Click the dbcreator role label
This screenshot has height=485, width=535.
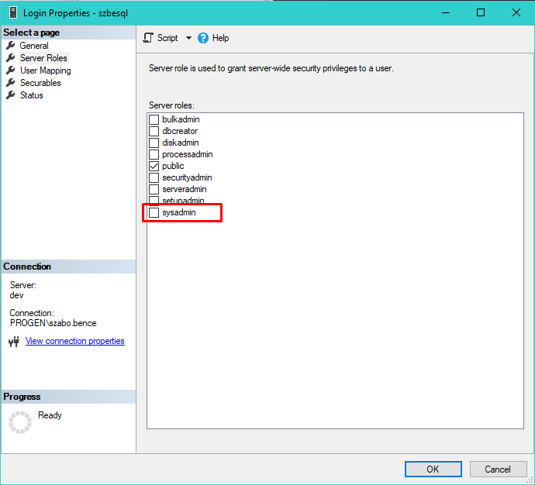[180, 131]
